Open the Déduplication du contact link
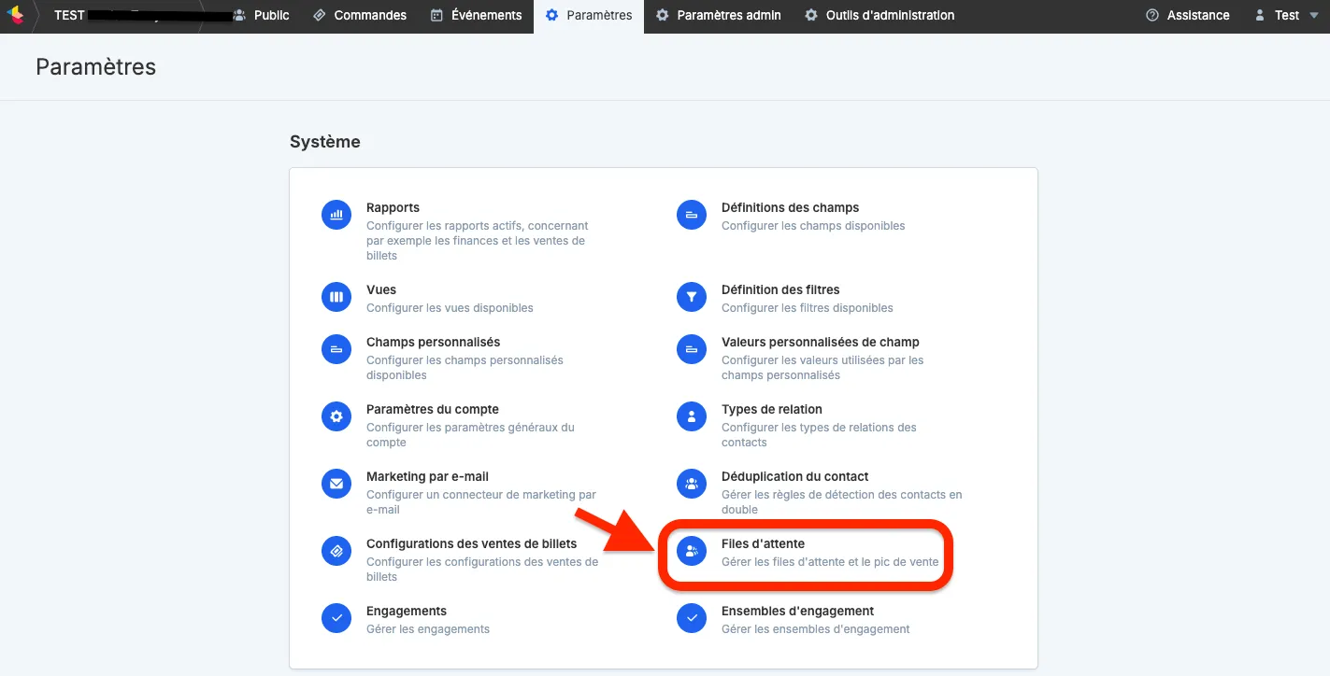The height and width of the screenshot is (676, 1330). [795, 476]
